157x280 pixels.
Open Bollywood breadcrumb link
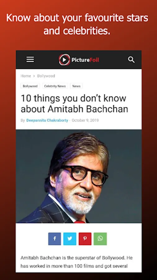(46, 76)
